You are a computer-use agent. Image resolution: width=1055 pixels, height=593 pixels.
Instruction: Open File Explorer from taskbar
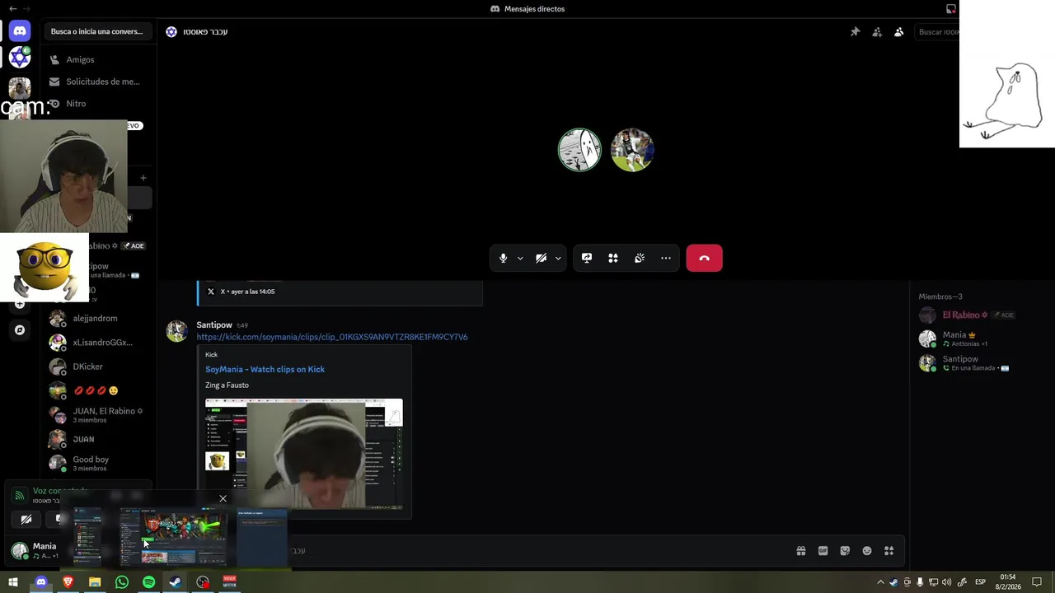95,582
